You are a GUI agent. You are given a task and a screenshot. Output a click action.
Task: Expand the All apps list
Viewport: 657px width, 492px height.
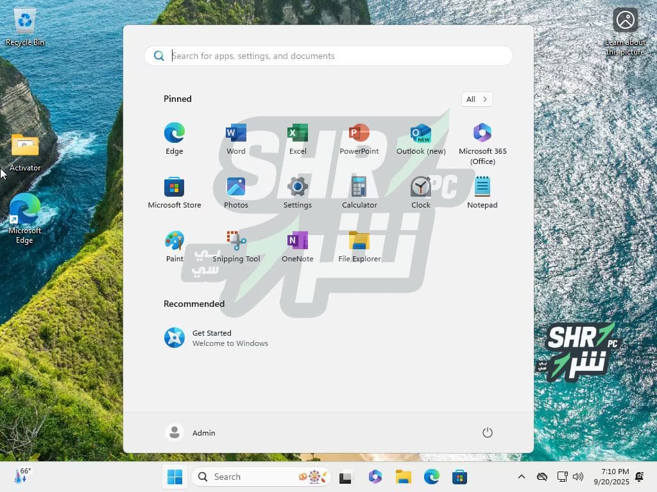point(477,99)
